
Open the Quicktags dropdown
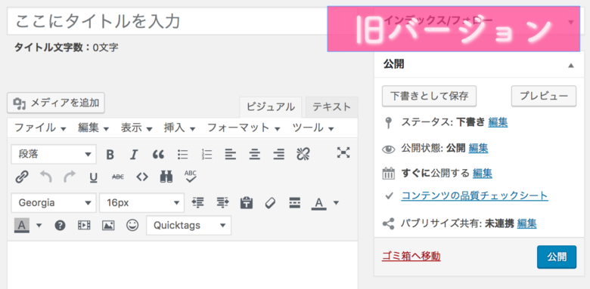[188, 225]
